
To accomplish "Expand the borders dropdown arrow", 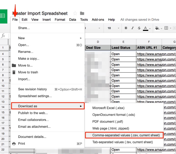I will tap(170, 28).
